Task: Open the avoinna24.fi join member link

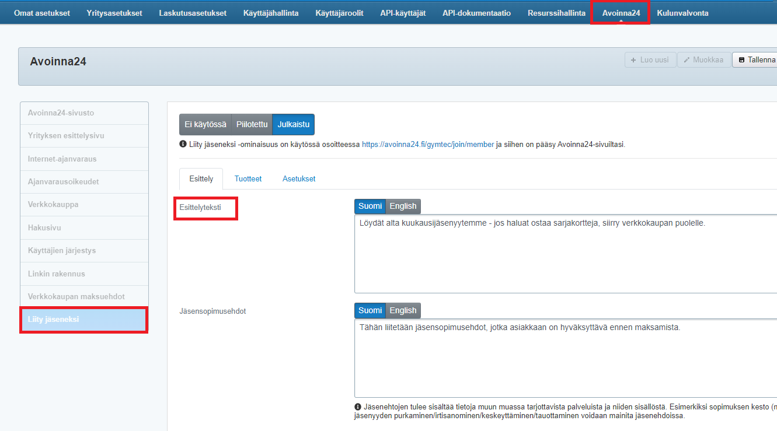Action: (x=428, y=145)
